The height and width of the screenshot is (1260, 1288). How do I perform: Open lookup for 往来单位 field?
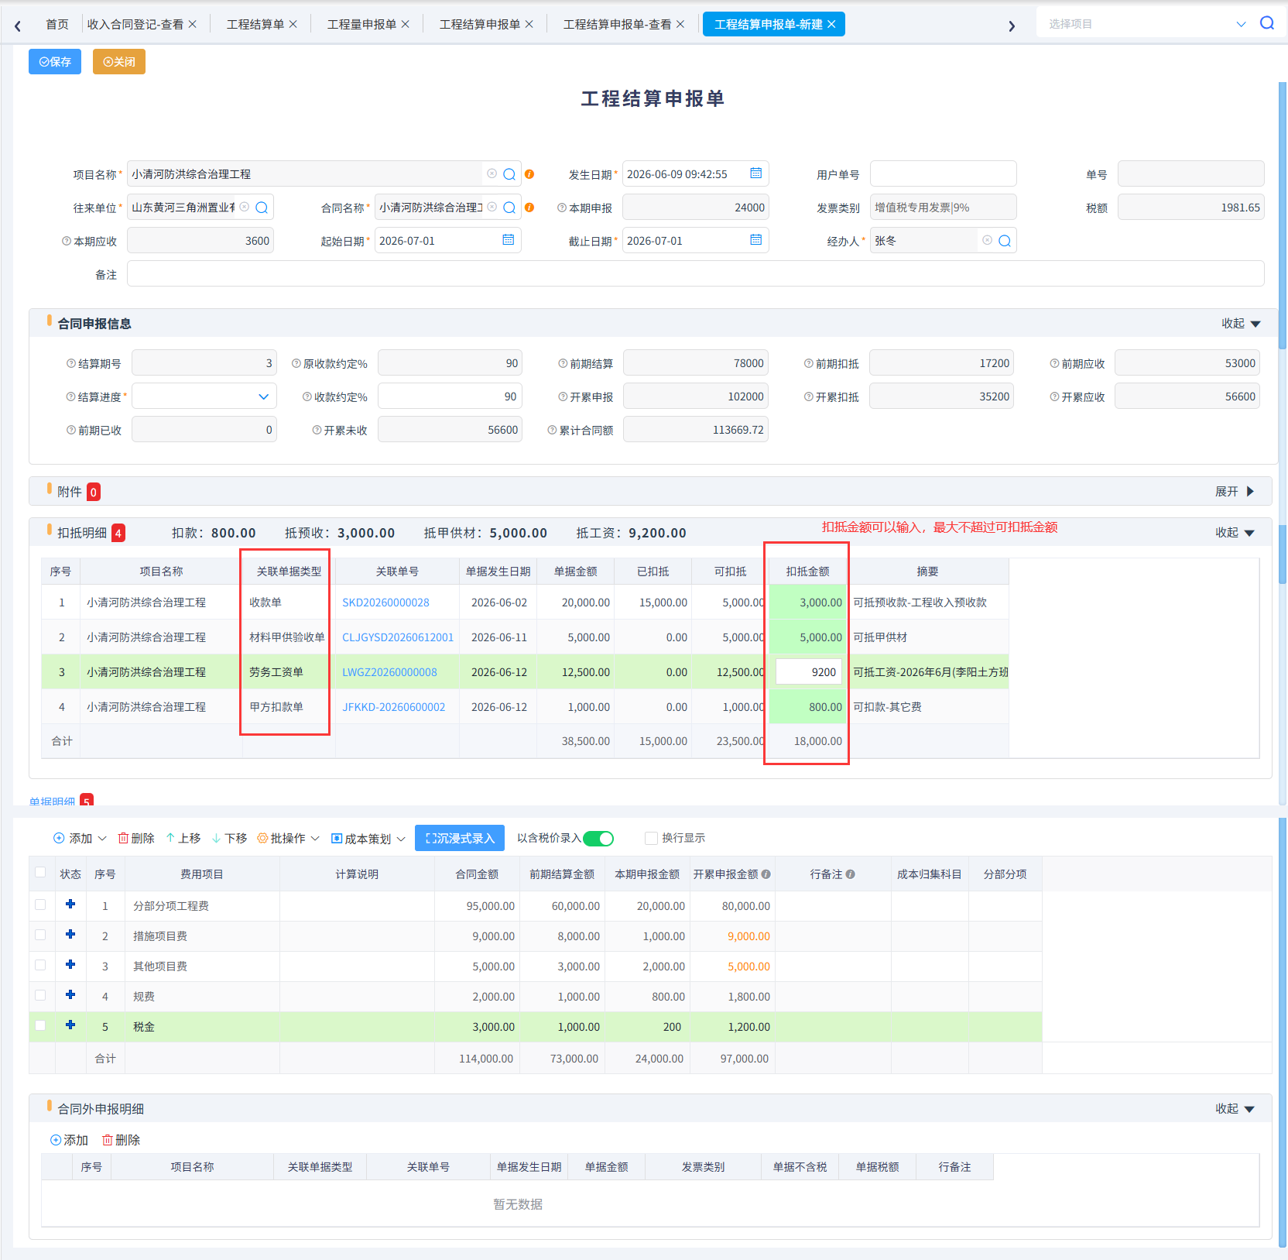[262, 208]
